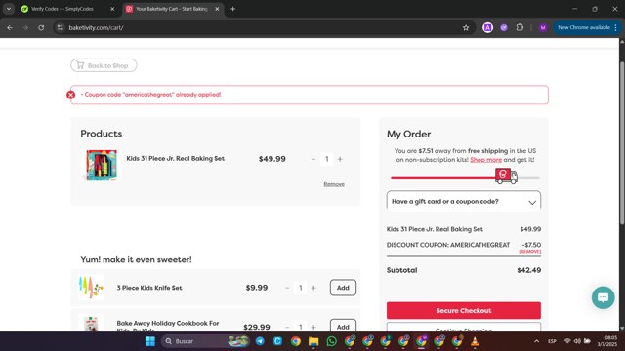Screen dimensions: 625x351
Task: Open File Explorer from the taskbar
Action: tap(313, 341)
